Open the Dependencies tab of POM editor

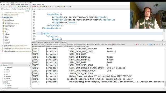point(40,42)
